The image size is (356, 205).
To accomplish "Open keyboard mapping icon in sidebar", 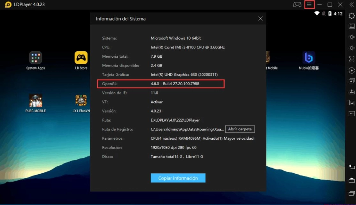I will click(x=351, y=26).
